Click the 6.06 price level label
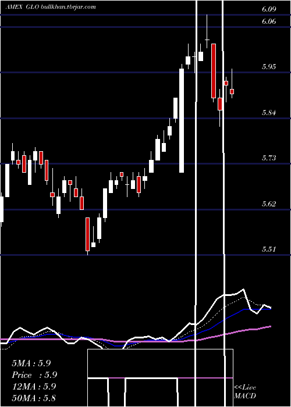Viewport: 291px width, 407px height. (x=269, y=22)
